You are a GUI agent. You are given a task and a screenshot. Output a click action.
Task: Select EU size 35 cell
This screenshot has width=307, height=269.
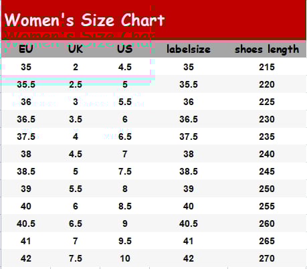[26, 67]
